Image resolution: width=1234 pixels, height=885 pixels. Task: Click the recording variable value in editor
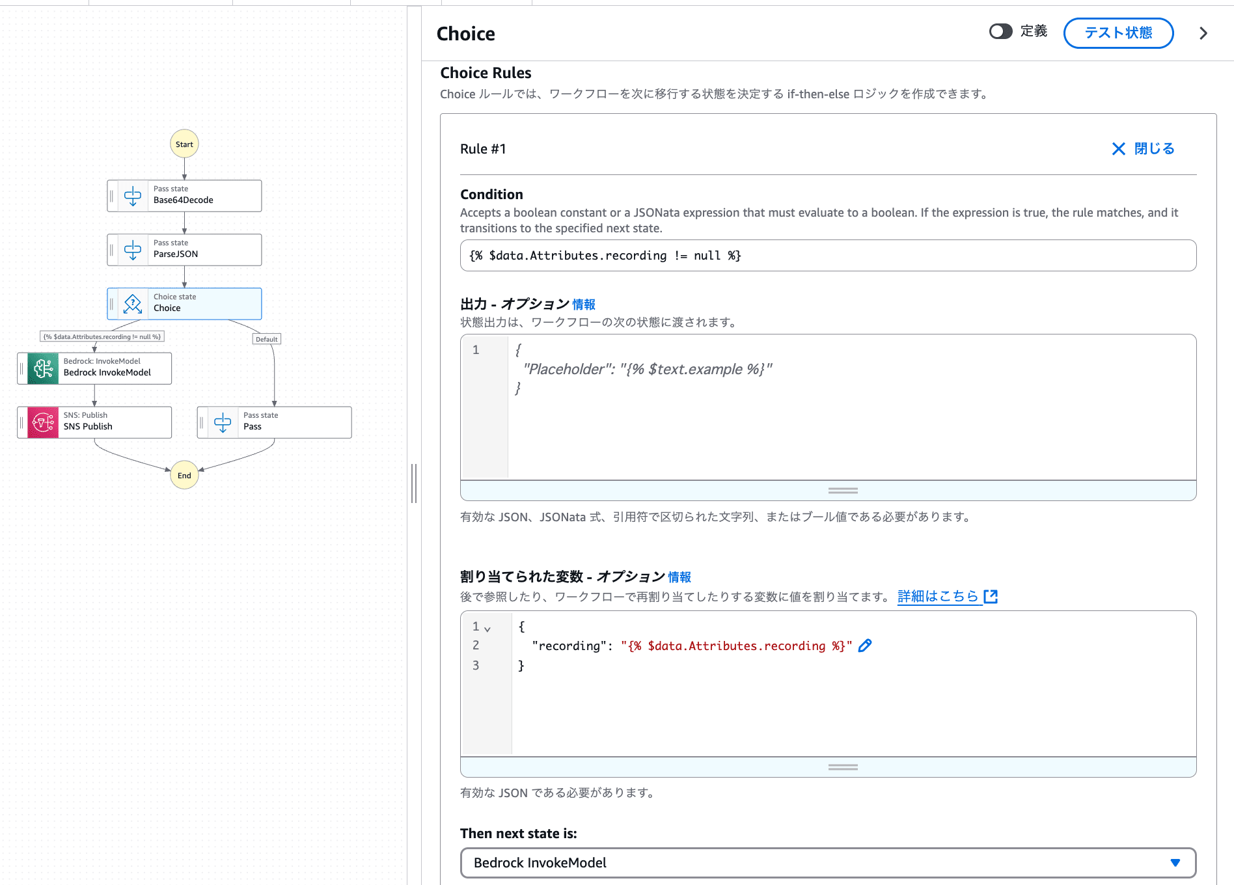[x=736, y=646]
